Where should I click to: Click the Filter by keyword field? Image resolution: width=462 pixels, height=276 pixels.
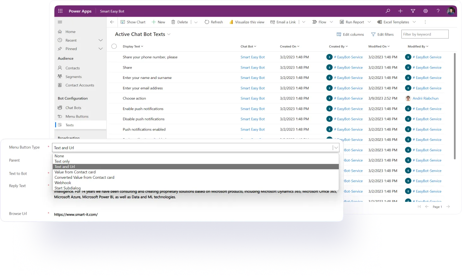point(425,34)
